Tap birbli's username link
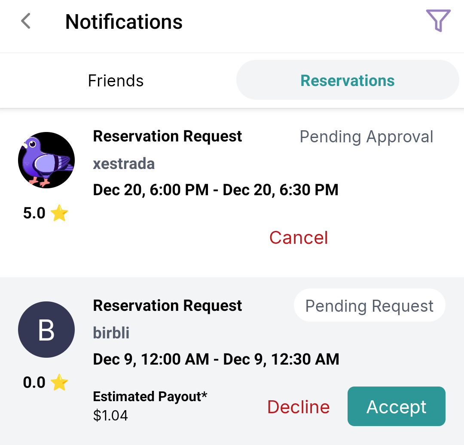Viewport: 464px width, 445px height. click(x=111, y=333)
